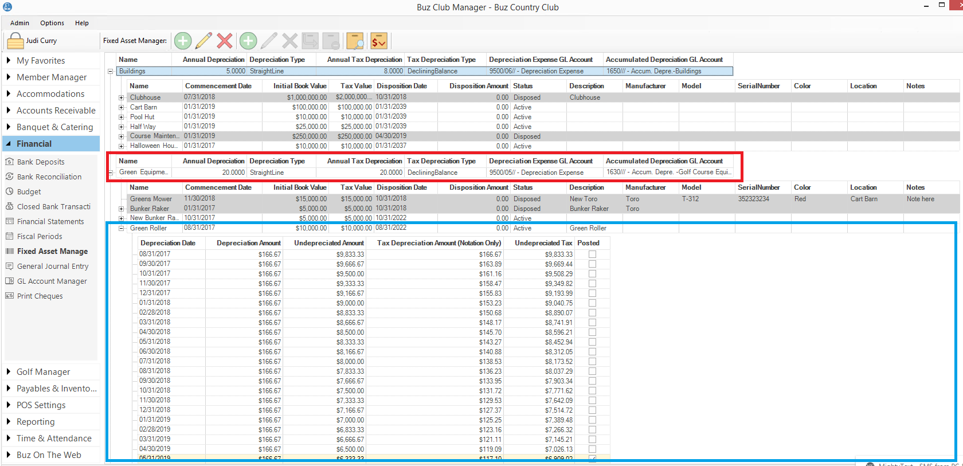This screenshot has width=963, height=466.
Task: Click the yellow pencil edit icon
Action: tap(203, 41)
